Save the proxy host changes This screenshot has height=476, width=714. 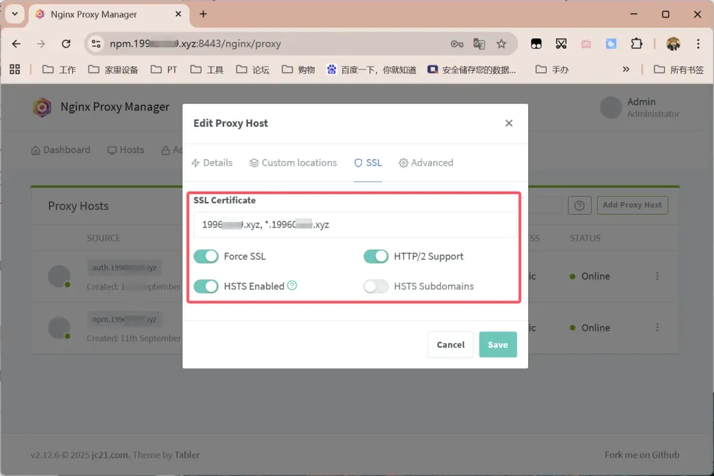pyautogui.click(x=498, y=345)
